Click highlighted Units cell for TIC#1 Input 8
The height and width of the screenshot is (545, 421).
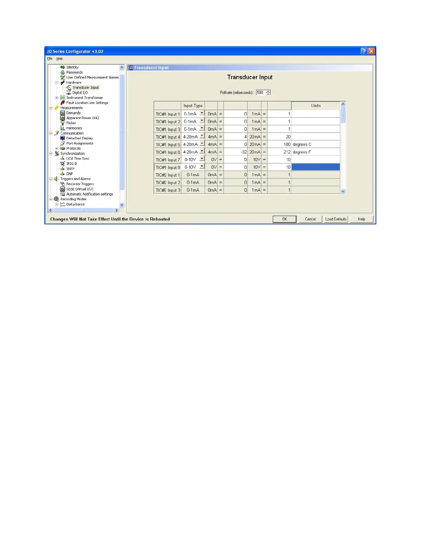pyautogui.click(x=315, y=167)
